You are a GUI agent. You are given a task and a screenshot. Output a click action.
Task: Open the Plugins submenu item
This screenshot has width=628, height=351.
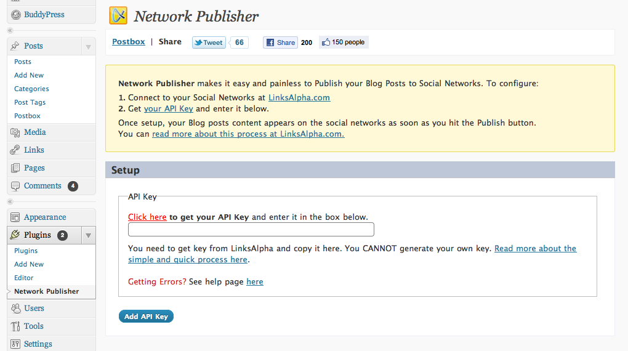click(x=26, y=251)
